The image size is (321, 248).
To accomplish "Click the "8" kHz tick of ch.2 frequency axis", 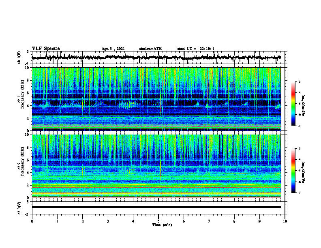I will (28, 148).
